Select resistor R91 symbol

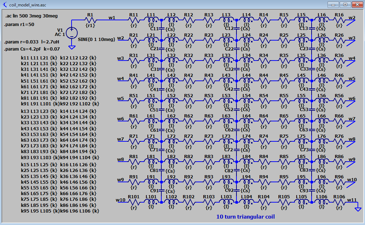coord(134,182)
